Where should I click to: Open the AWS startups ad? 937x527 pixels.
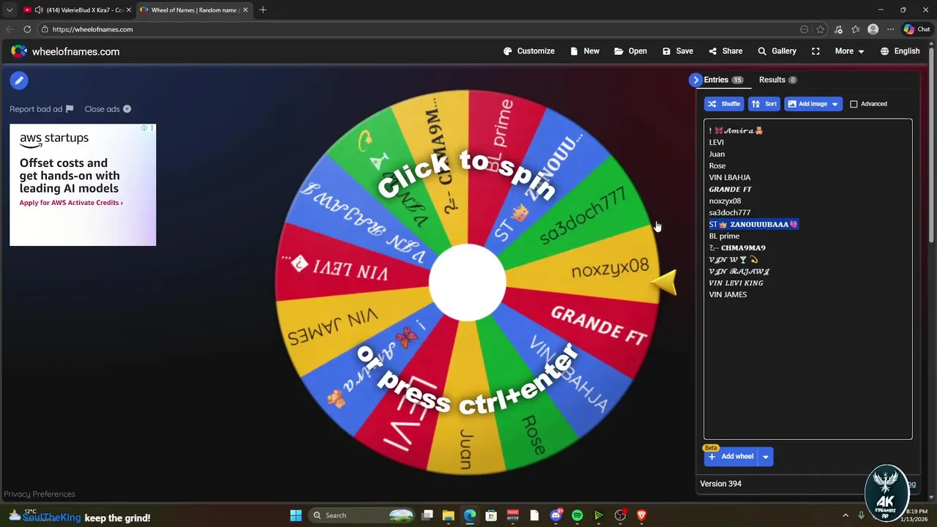point(83,184)
